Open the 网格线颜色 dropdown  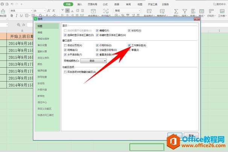click(94, 61)
